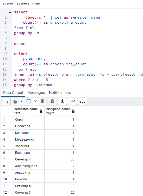
Task: Click the SQL button in results toolbar
Action: [x=82, y=101]
